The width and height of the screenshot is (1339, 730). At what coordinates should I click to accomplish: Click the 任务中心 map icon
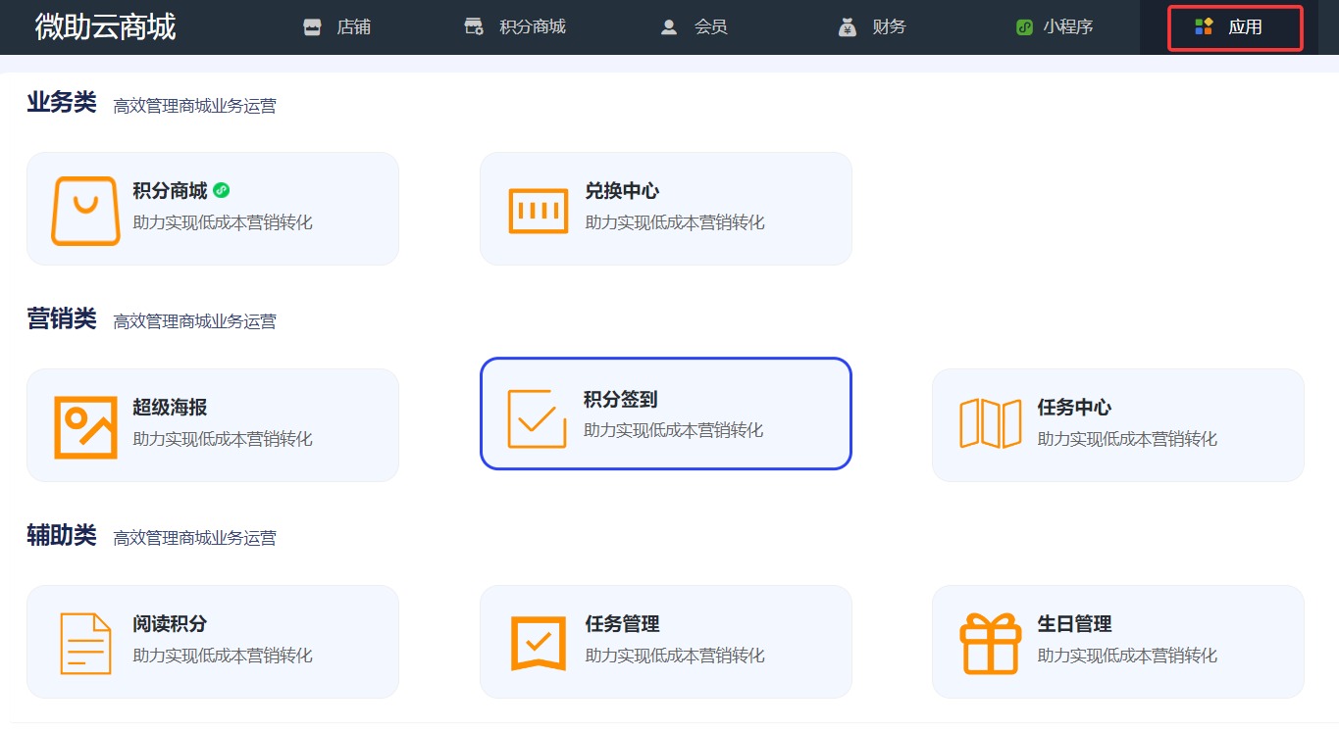pyautogui.click(x=990, y=423)
